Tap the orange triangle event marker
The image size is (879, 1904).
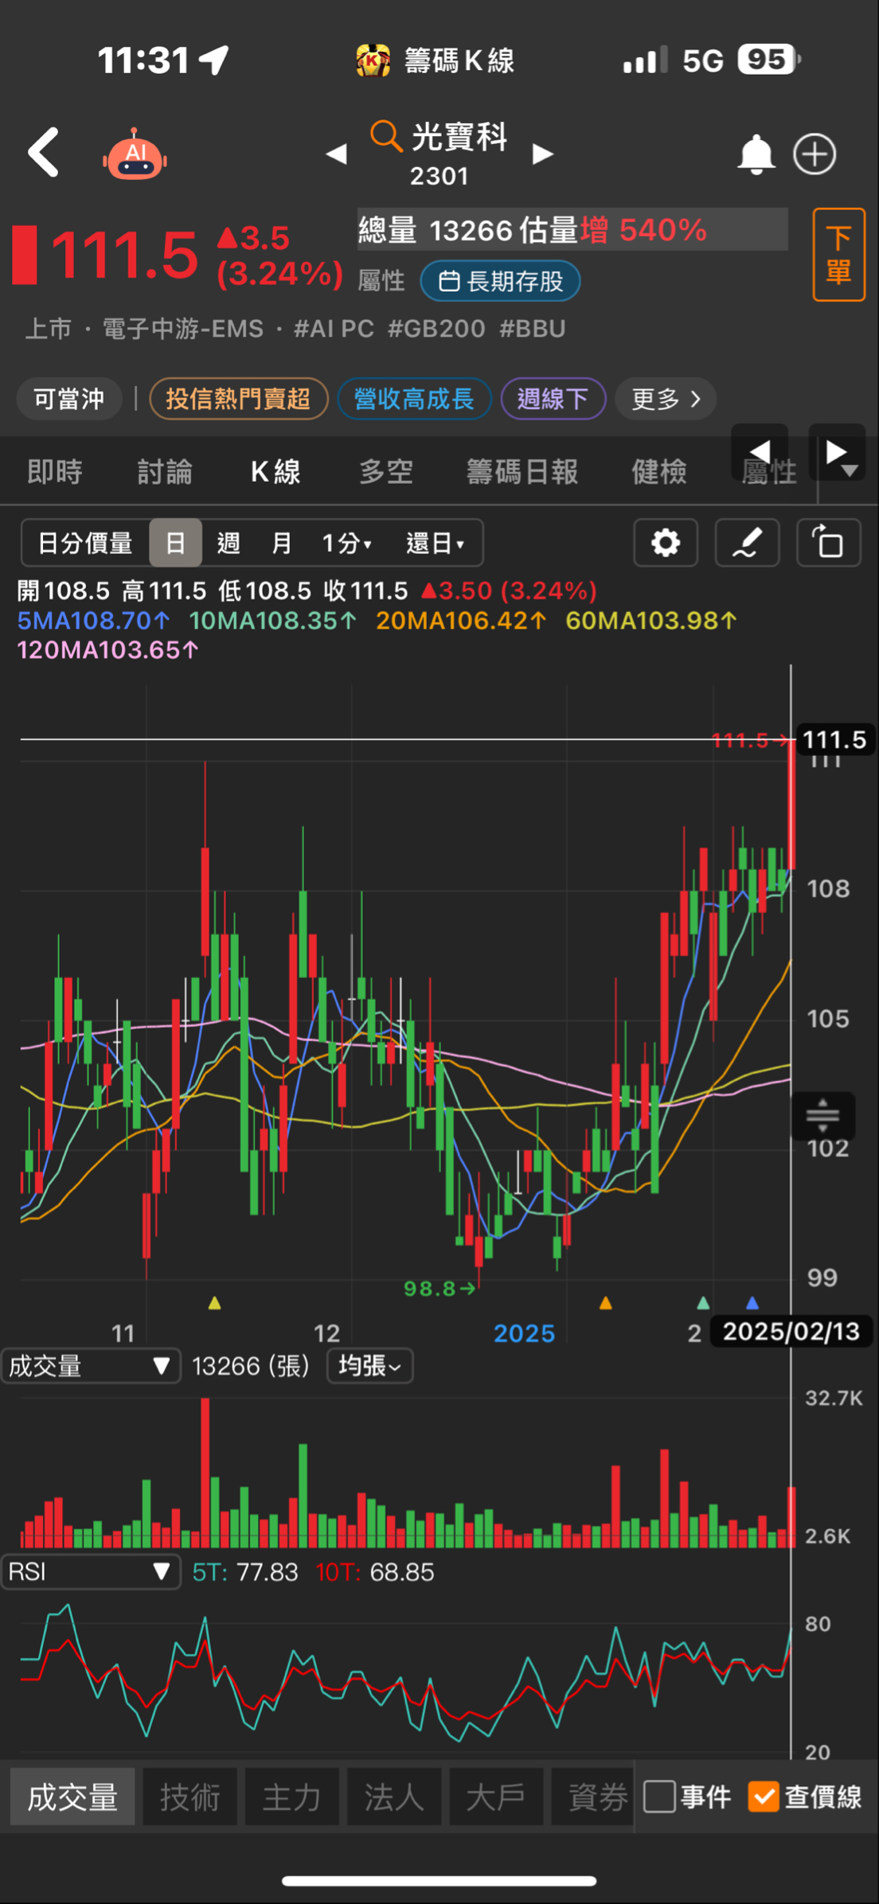tap(605, 1303)
